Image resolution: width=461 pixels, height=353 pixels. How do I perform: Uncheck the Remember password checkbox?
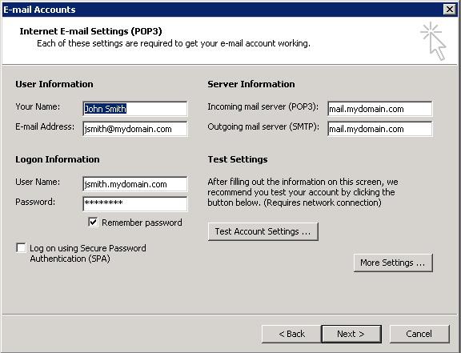coord(93,222)
